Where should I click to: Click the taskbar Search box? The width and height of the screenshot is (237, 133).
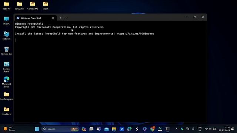coord(60,129)
